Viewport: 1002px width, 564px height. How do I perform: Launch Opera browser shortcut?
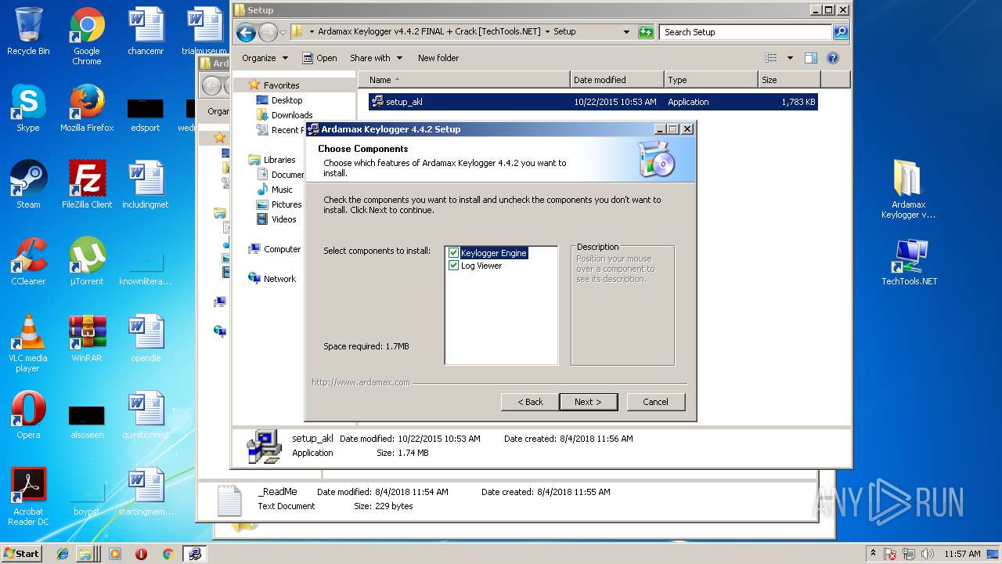click(x=28, y=415)
